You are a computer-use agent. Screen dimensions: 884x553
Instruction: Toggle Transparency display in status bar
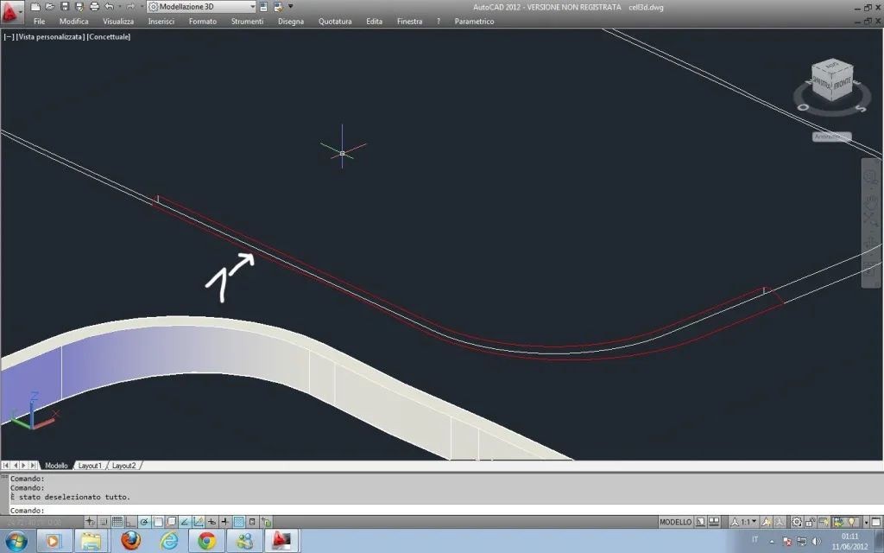238,522
